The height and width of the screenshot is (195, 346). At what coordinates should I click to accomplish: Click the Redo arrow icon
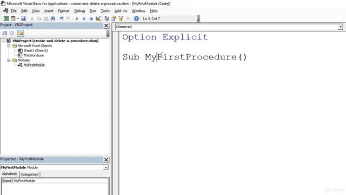coord(69,18)
